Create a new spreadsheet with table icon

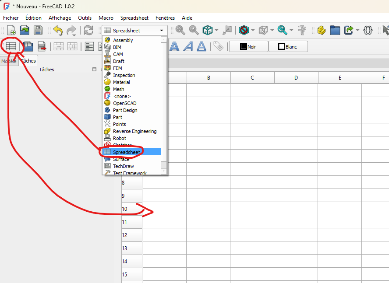[11, 46]
